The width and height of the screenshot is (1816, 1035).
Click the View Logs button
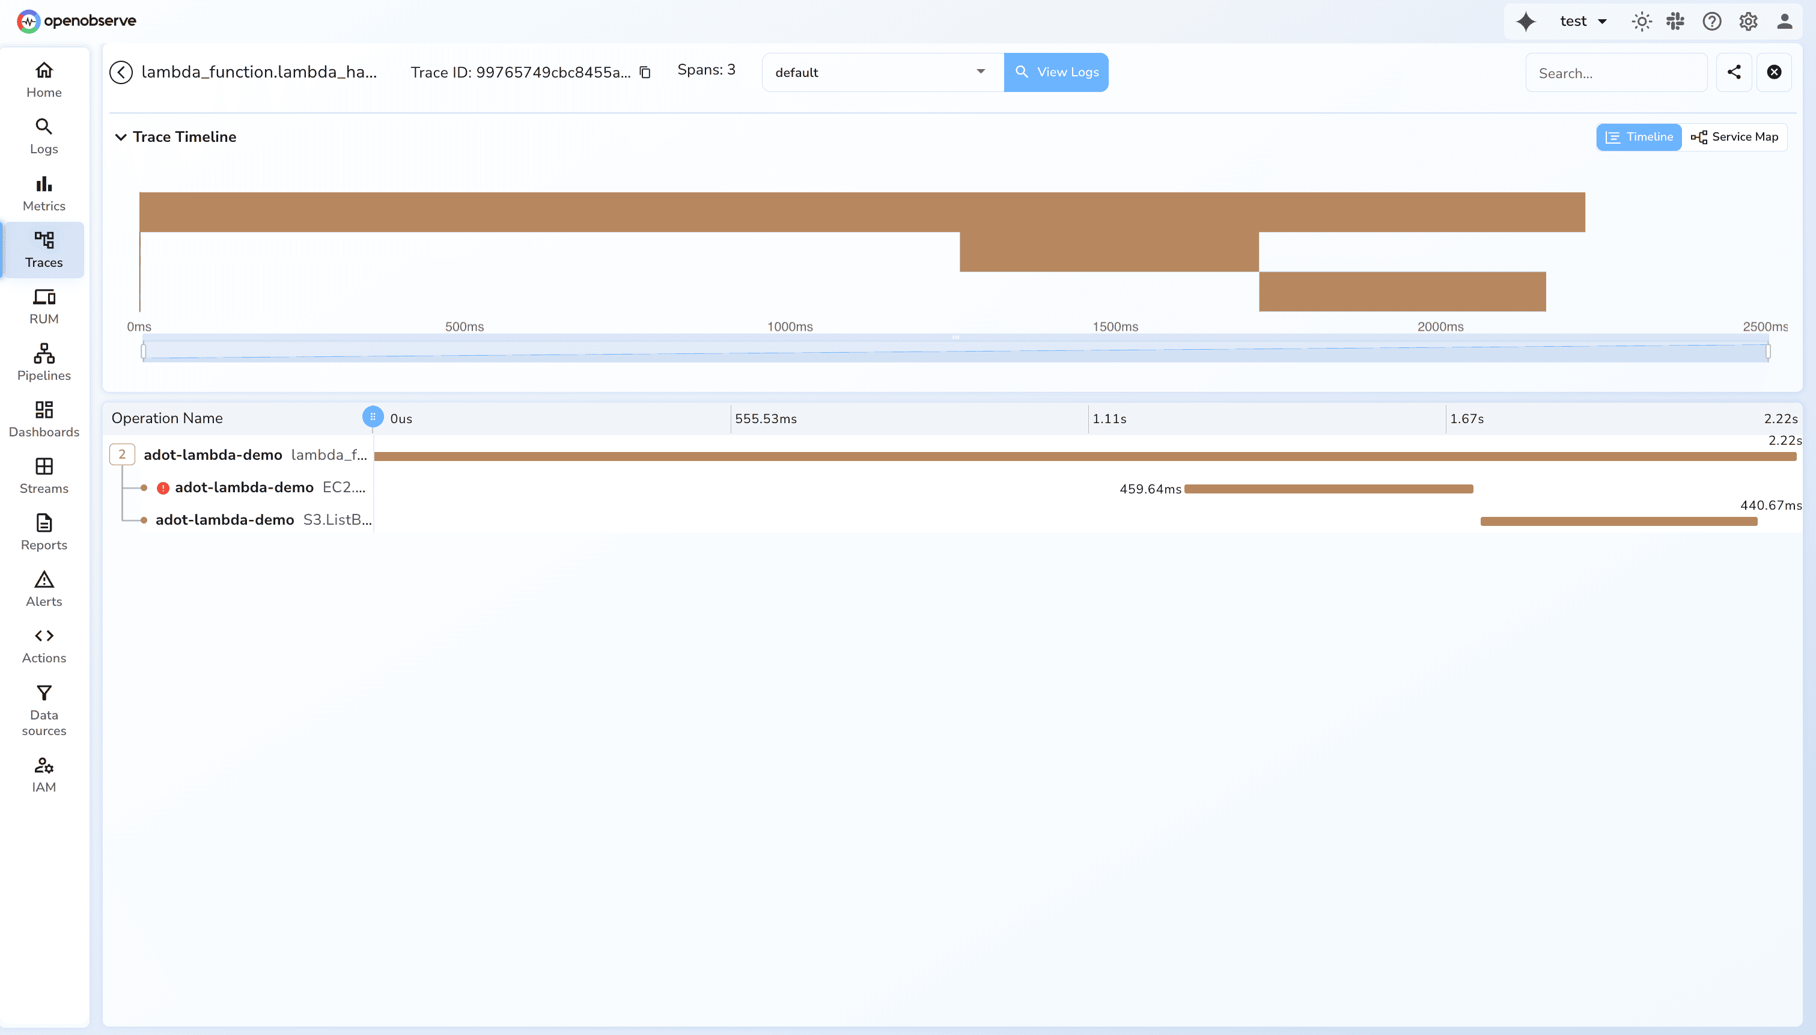pyautogui.click(x=1056, y=72)
